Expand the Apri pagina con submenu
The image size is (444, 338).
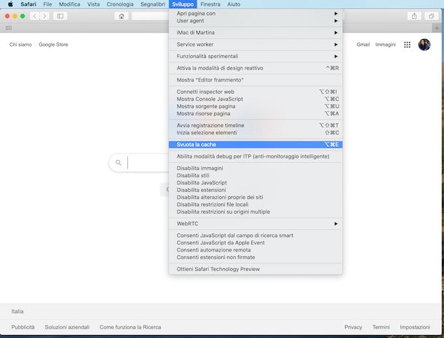pyautogui.click(x=255, y=14)
